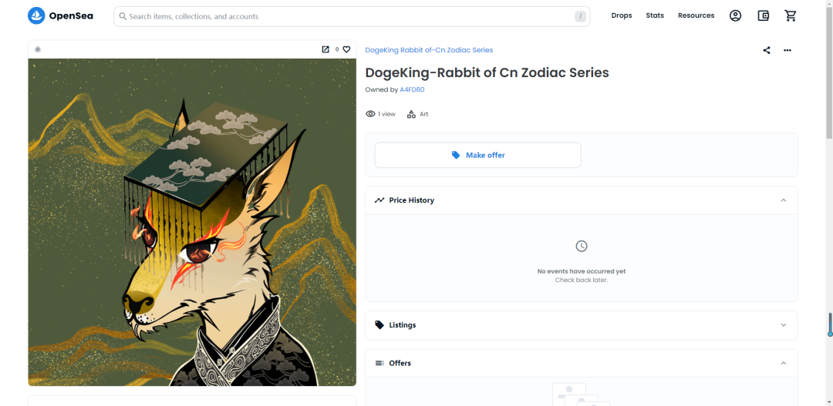Open the wallet icon
The height and width of the screenshot is (406, 833).
[763, 15]
